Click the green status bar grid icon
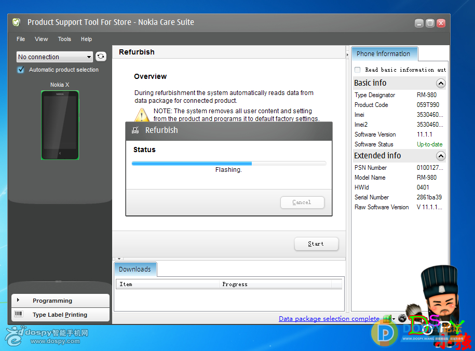475x351 pixels. (387, 319)
